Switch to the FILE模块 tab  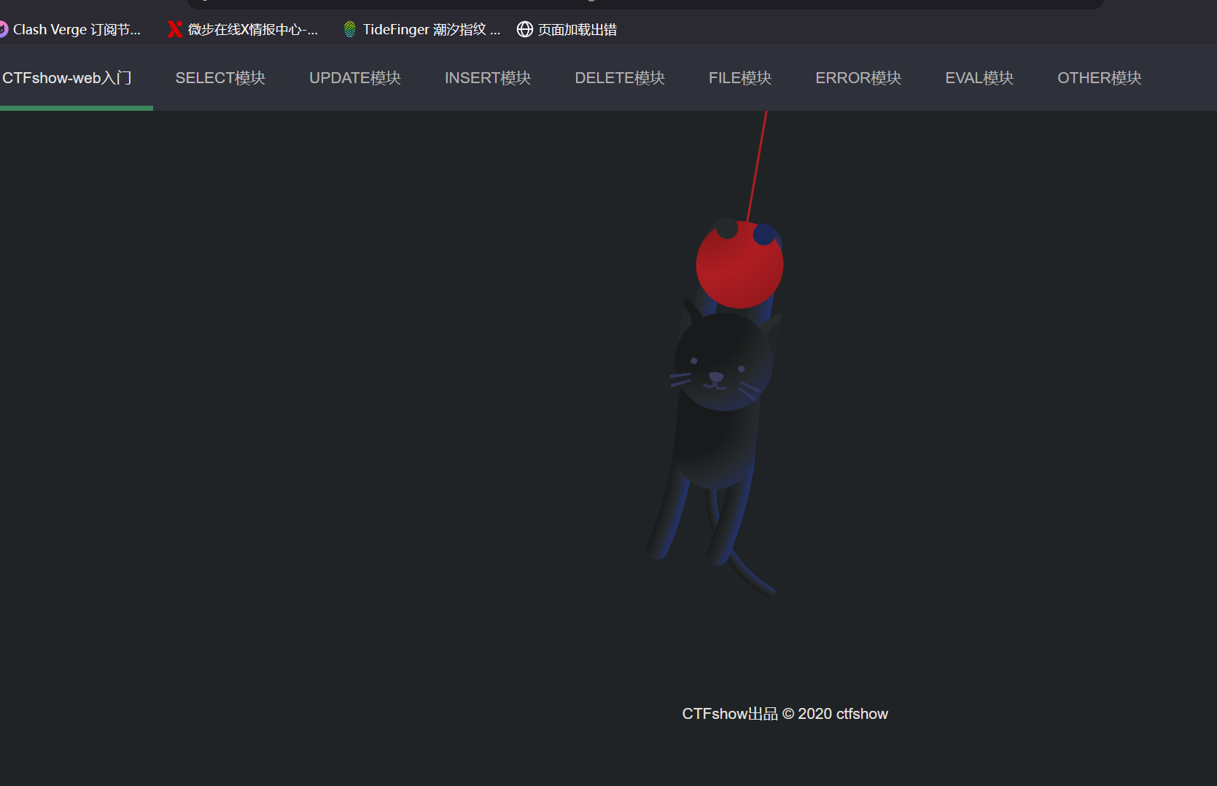tap(740, 78)
